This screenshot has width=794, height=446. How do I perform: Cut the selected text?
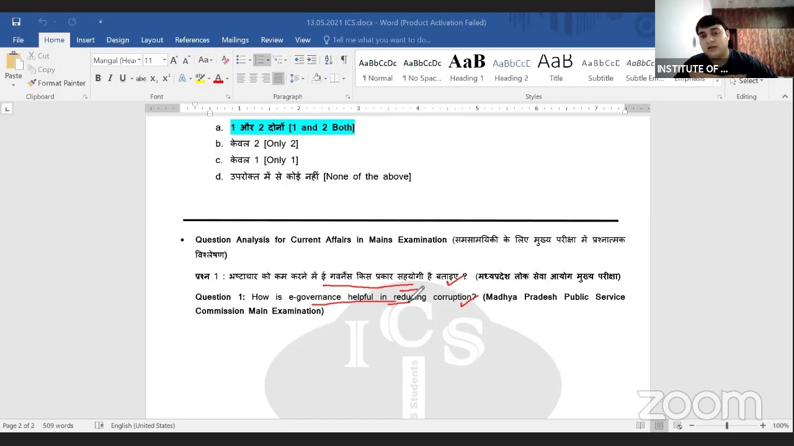tap(38, 56)
